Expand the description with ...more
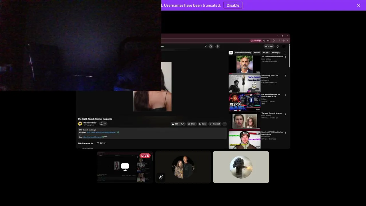The width and height of the screenshot is (366, 206). (105, 137)
